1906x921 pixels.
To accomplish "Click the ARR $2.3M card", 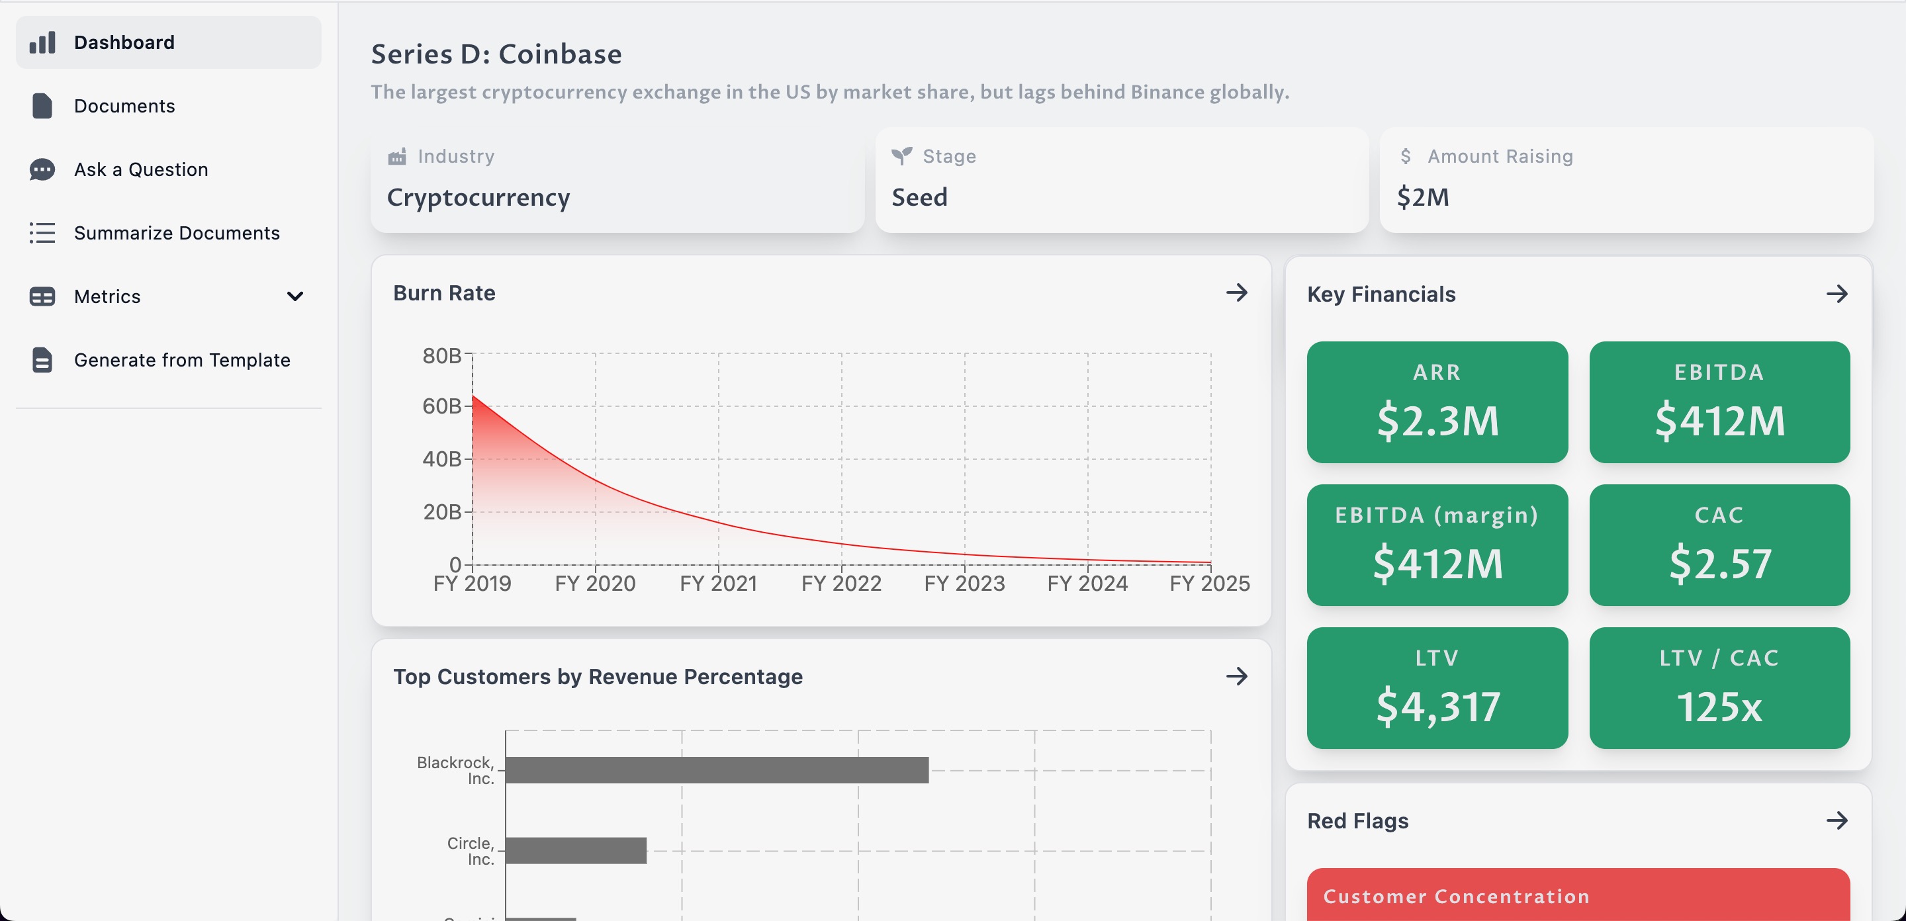I will click(x=1437, y=402).
